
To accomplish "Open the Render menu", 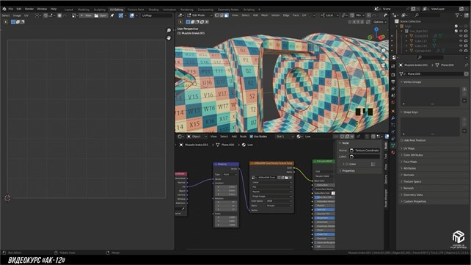I will pos(29,9).
